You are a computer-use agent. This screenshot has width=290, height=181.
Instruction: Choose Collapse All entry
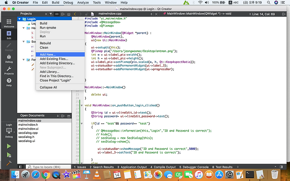tap(60, 87)
